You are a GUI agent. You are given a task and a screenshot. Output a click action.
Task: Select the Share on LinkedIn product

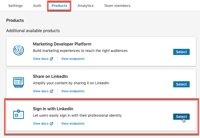(181, 84)
